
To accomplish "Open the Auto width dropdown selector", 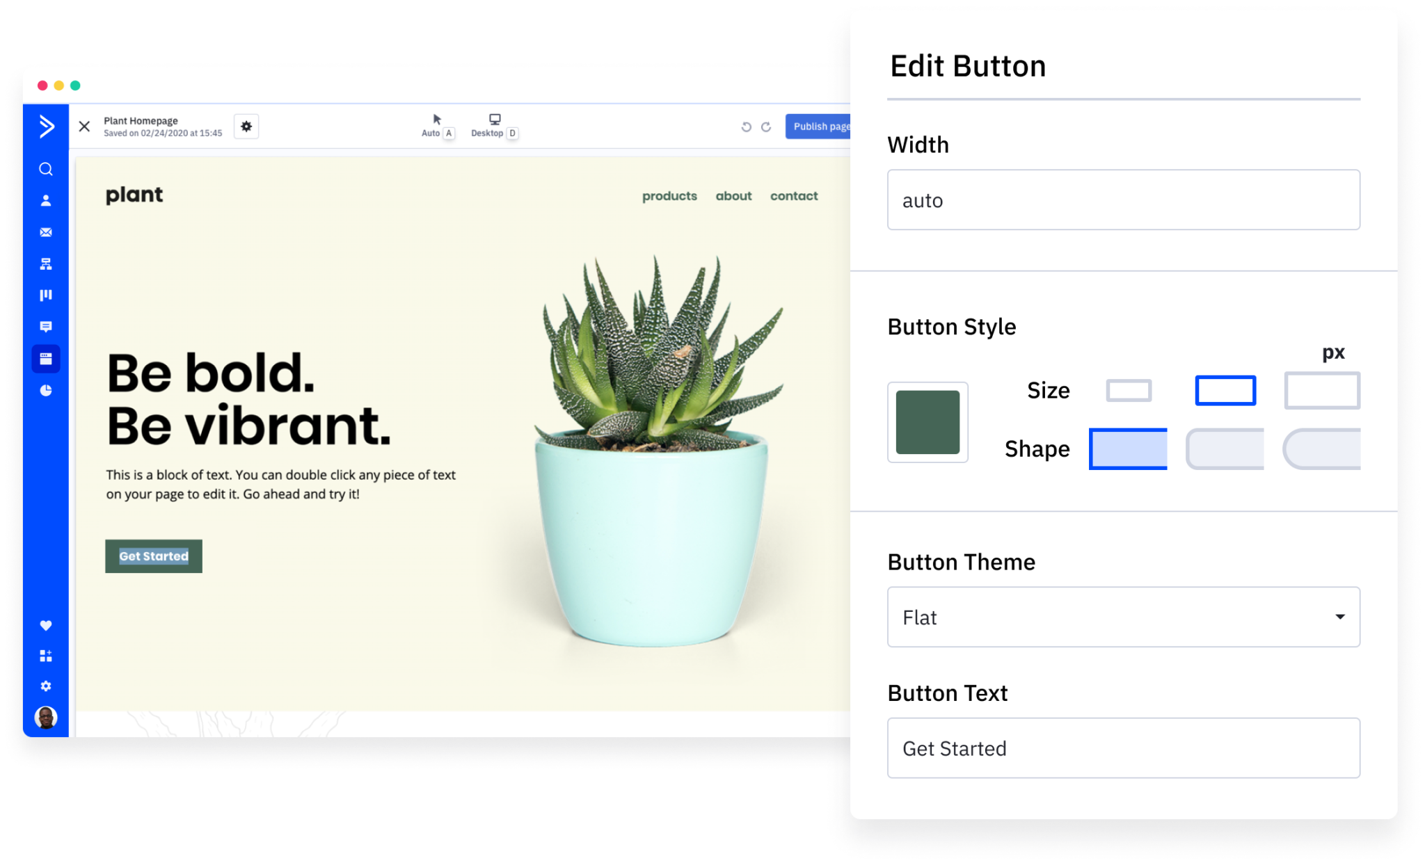I will [1124, 200].
